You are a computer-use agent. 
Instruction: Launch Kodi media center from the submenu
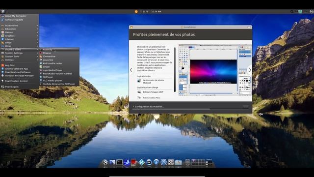tap(59, 63)
